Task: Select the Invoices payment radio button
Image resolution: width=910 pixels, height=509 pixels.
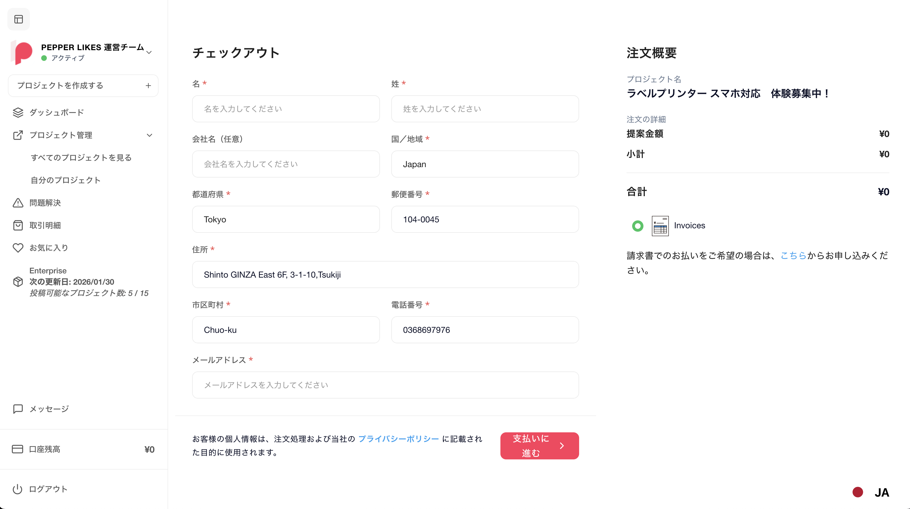Action: (638, 225)
